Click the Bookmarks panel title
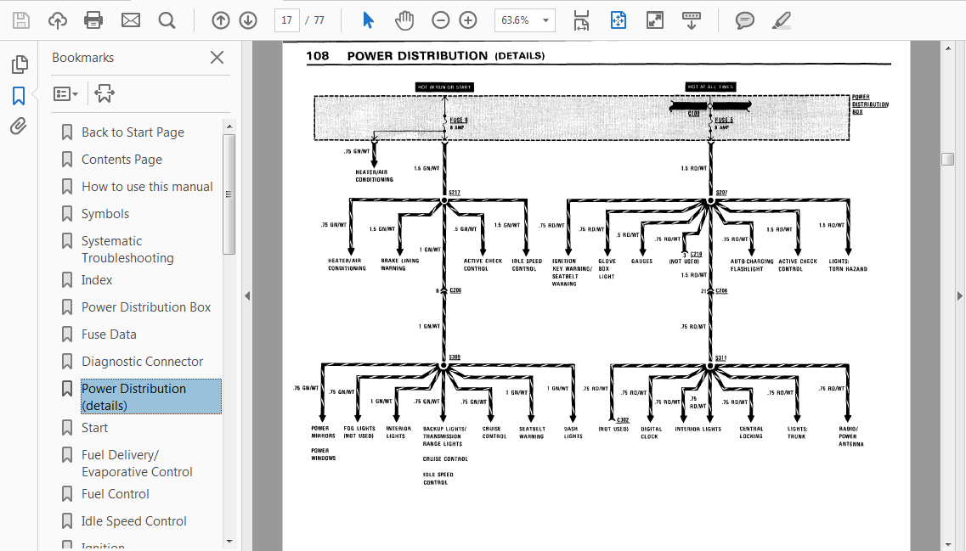966x551 pixels. coord(83,57)
